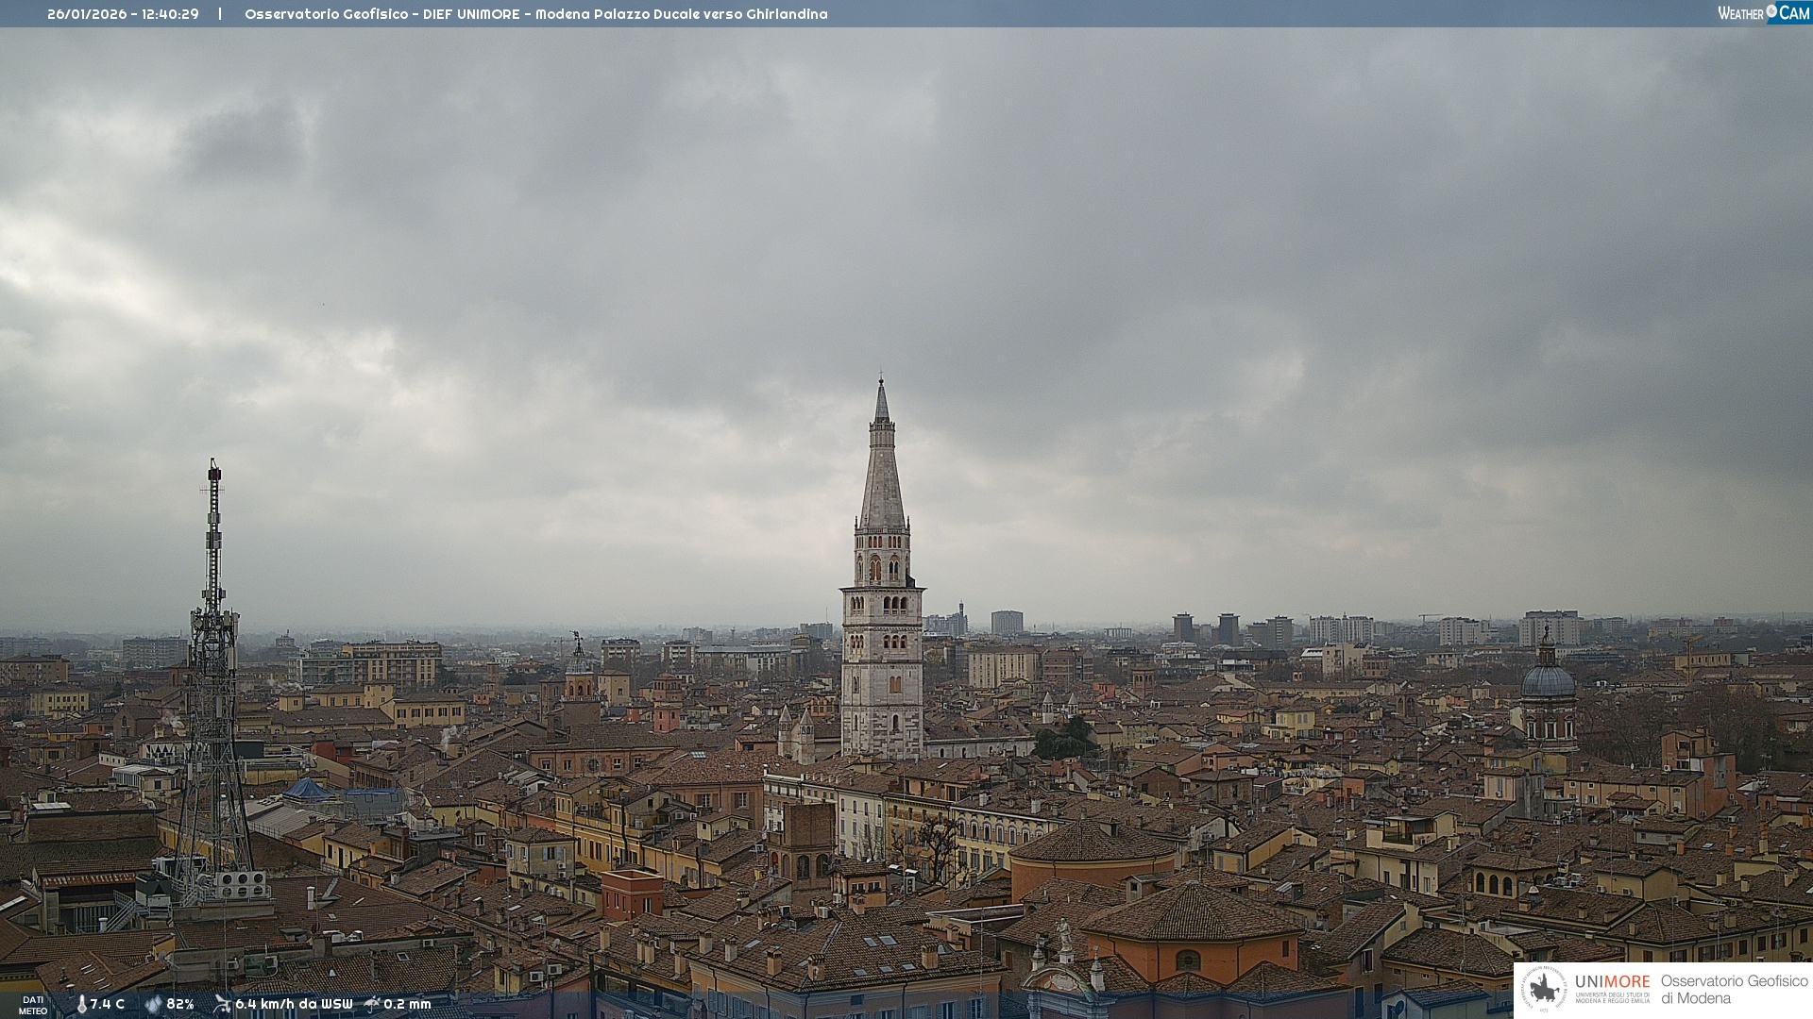Click the metal antenna tower on left
The width and height of the screenshot is (1813, 1019).
click(x=214, y=660)
